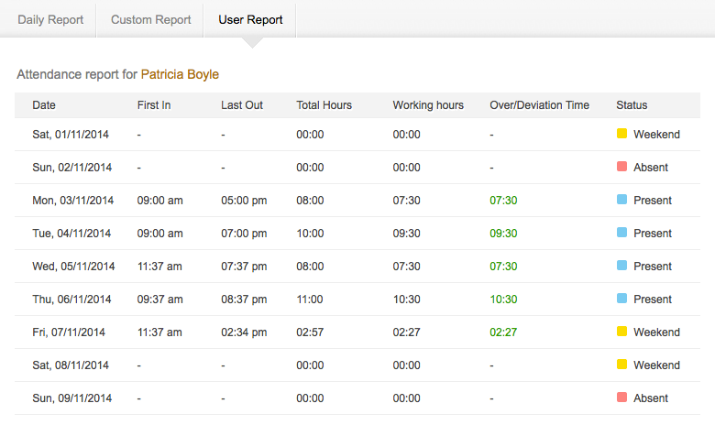This screenshot has width=715, height=425.
Task: Select the date Thu, 06/11/2014
Action: tap(71, 300)
